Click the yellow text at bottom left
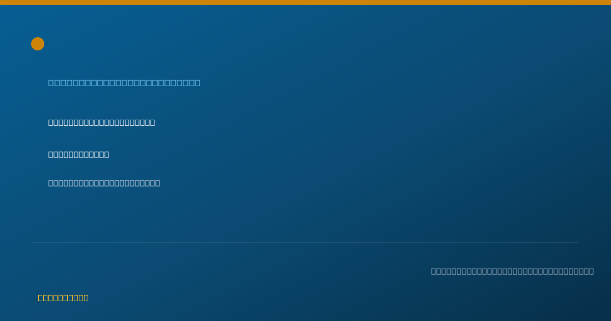This screenshot has width=611, height=321. pos(63,298)
